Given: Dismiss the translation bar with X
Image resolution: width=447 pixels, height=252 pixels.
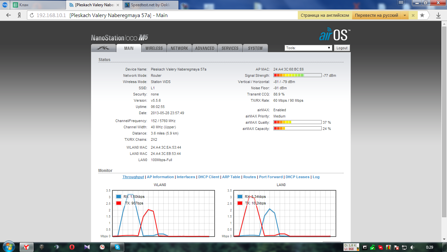Looking at the screenshot, I should coord(413,15).
